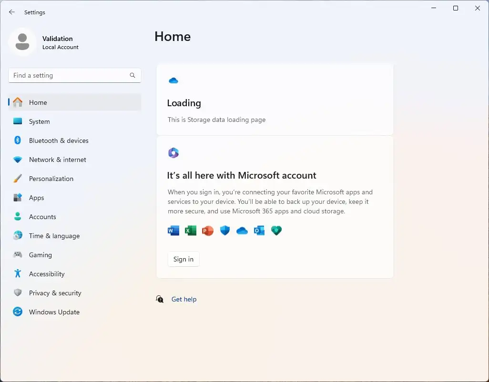Click the Excel app icon
The image size is (489, 382).
click(191, 231)
